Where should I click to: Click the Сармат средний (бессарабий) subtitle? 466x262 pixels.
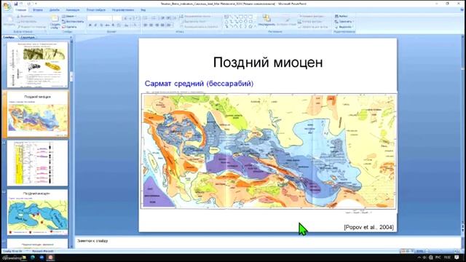click(199, 84)
